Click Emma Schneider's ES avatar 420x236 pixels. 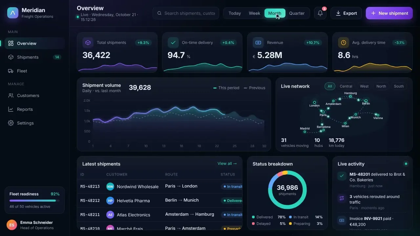(x=12, y=225)
